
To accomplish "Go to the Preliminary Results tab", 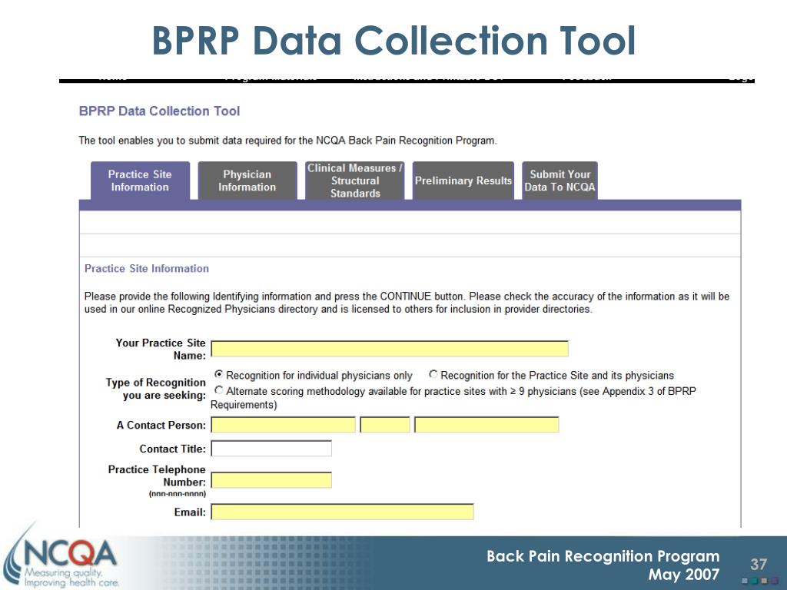I will [463, 181].
